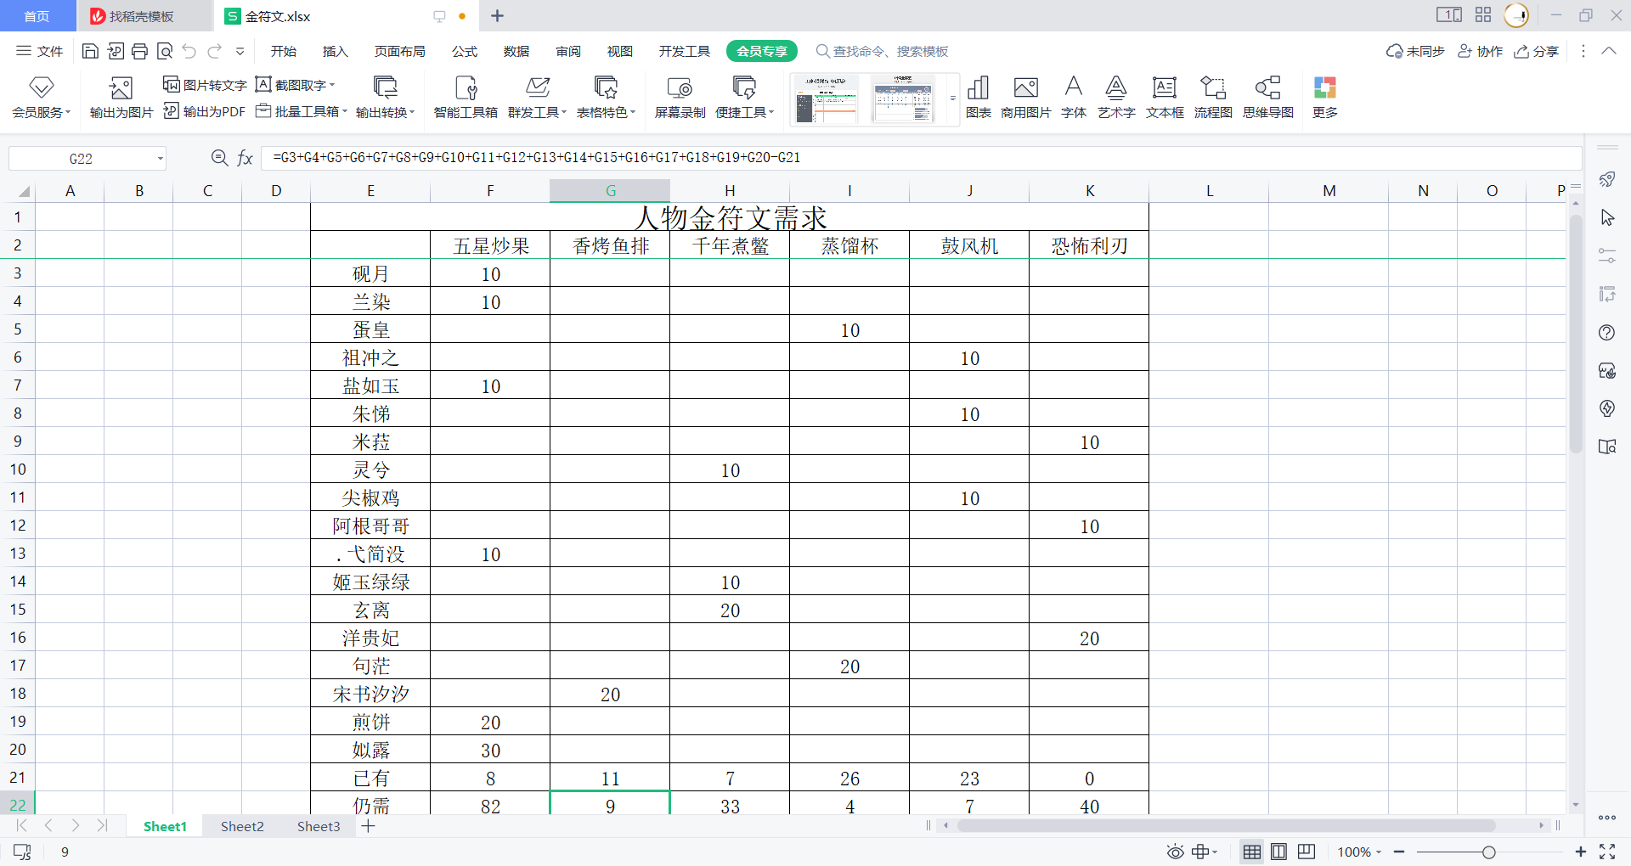Viewport: 1631px width, 866px height.
Task: Click 分享 share button
Action: [1537, 51]
